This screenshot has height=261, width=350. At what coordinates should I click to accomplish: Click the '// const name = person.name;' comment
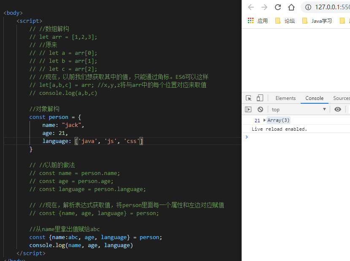[x=75, y=173]
